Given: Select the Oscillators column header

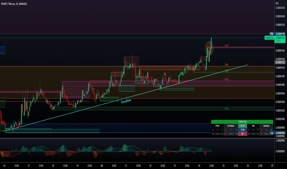Looking at the screenshot, I should coord(231,126).
